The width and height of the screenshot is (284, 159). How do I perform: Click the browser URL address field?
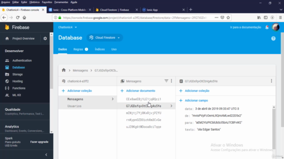pyautogui.click(x=135, y=18)
